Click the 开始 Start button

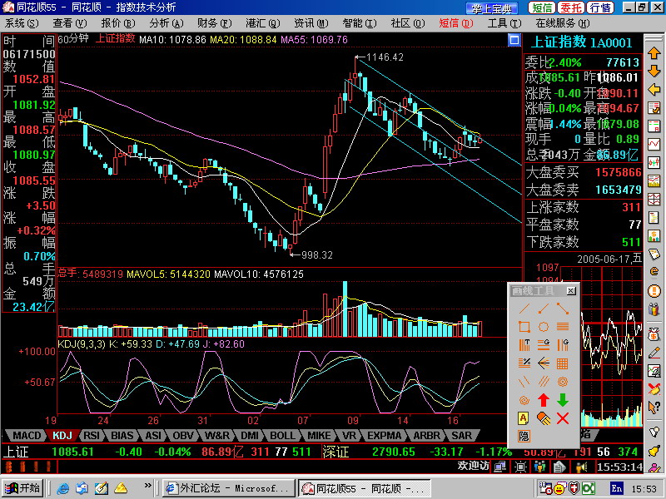tap(23, 488)
